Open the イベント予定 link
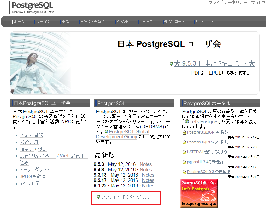This screenshot has width=266, height=211. (32, 184)
